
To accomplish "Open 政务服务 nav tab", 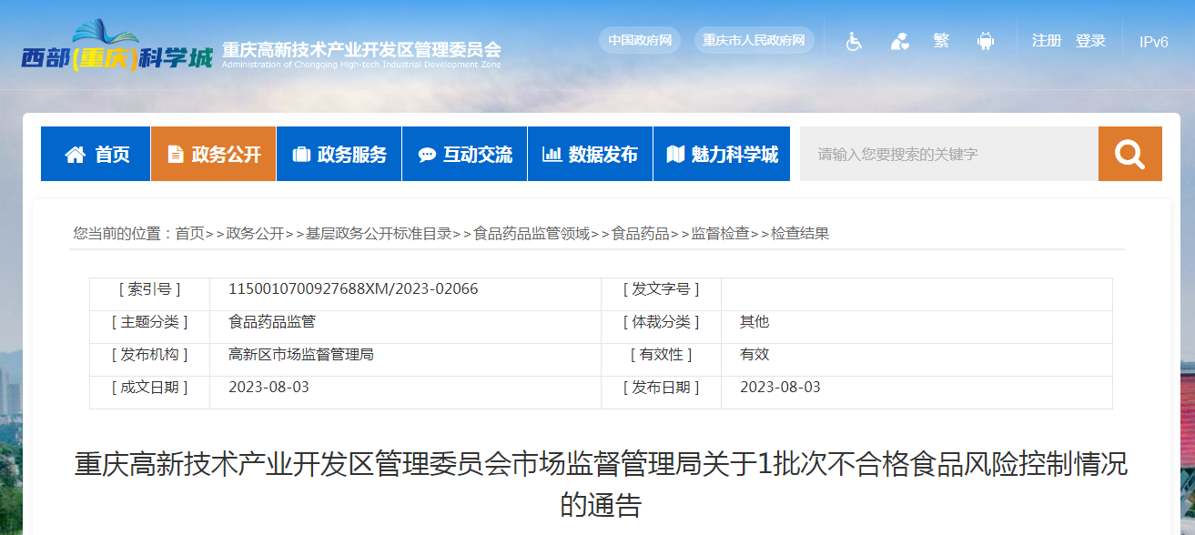I will click(x=339, y=154).
